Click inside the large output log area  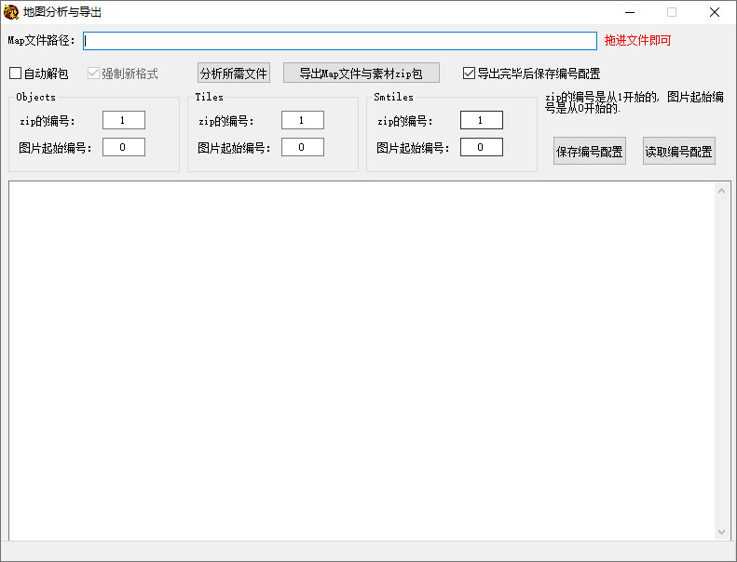pos(361,361)
